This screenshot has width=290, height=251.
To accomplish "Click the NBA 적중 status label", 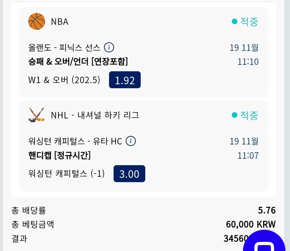I will point(249,22).
